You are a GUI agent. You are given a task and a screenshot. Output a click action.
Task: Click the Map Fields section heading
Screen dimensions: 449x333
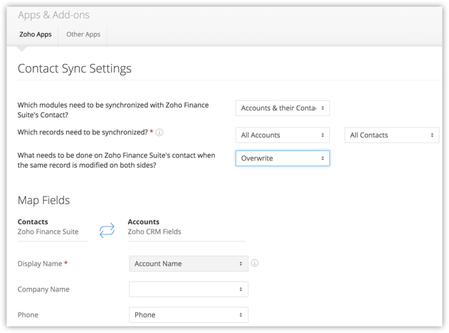tap(44, 201)
